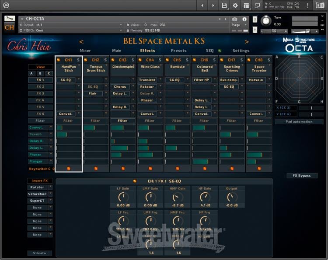The image size is (328, 260).
Task: Solo channel CH2
Action: pyautogui.click(x=105, y=60)
